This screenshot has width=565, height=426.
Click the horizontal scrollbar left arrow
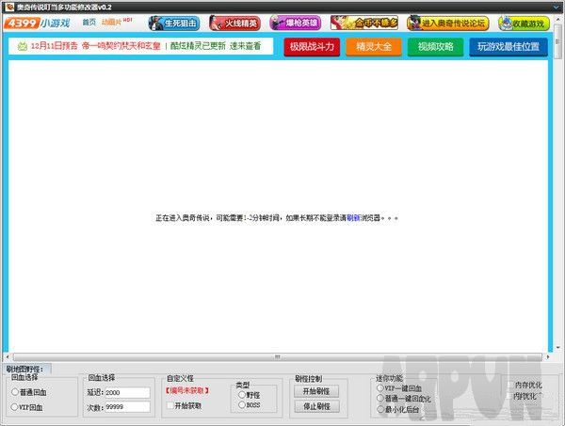tap(8, 357)
